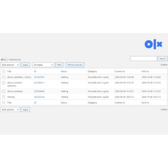
Task: Tick the select-all checkbox in header row
Action: pyautogui.click(x=4, y=71)
